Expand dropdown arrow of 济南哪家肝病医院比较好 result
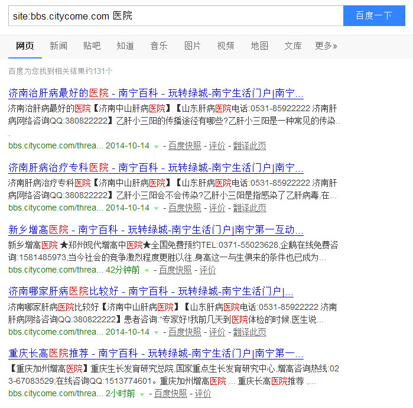 [x=156, y=332]
